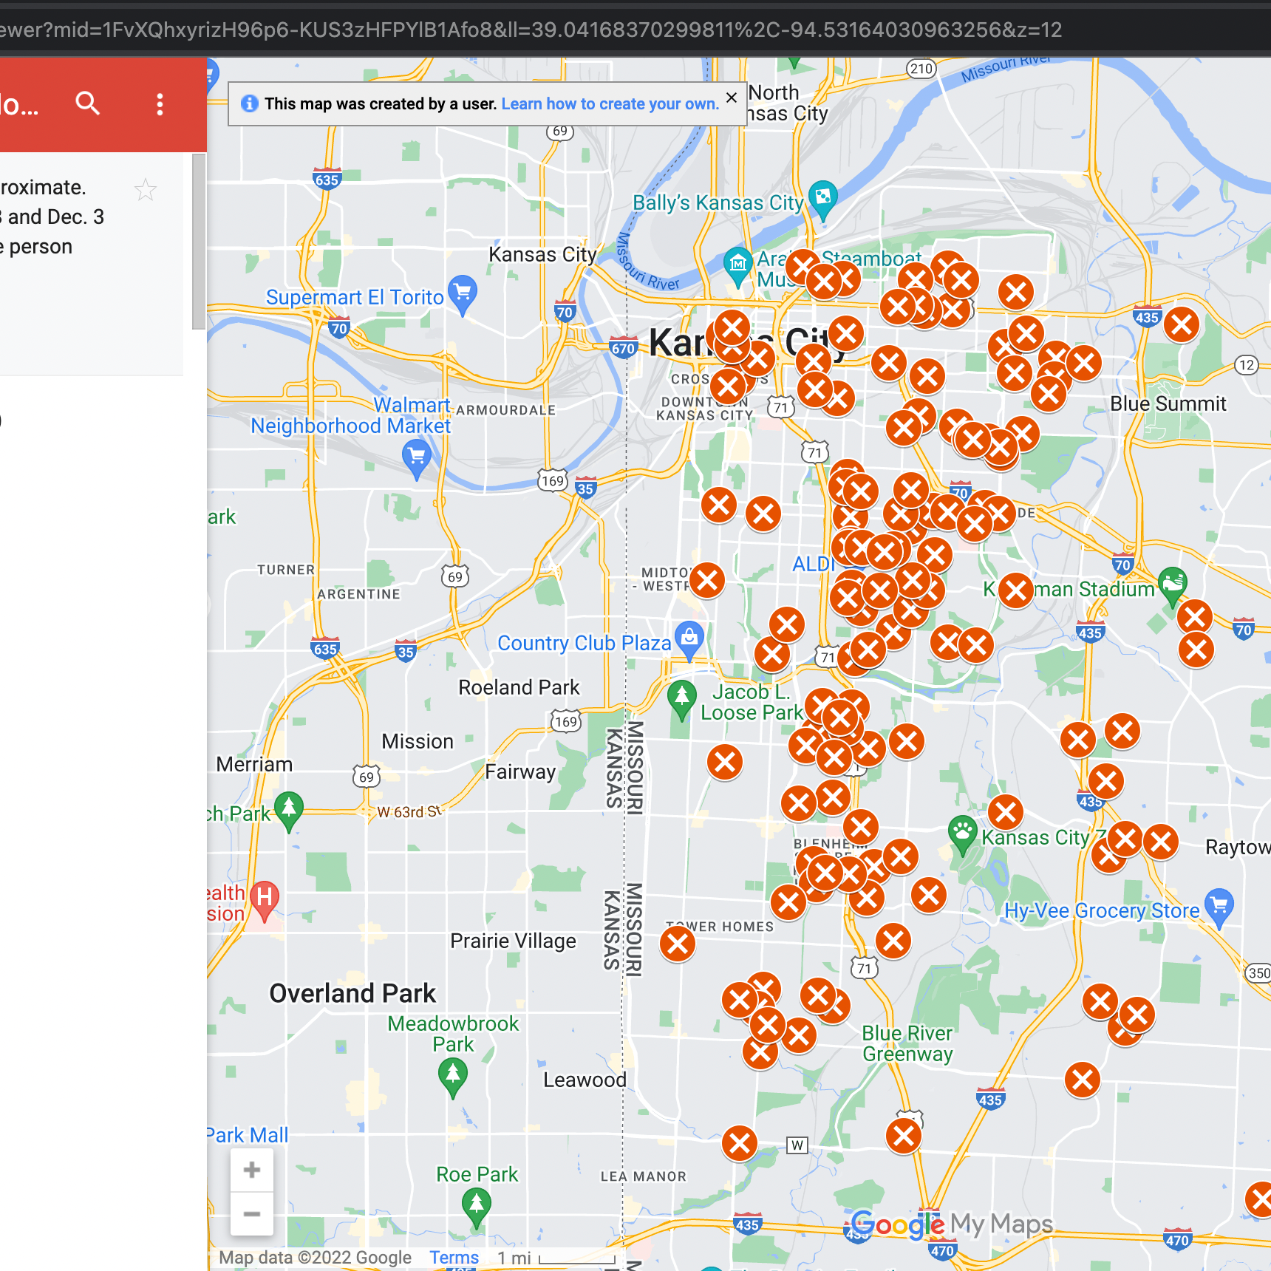Screen dimensions: 1271x1271
Task: Select the Walmart Neighborhood Market cart pin
Action: [417, 458]
